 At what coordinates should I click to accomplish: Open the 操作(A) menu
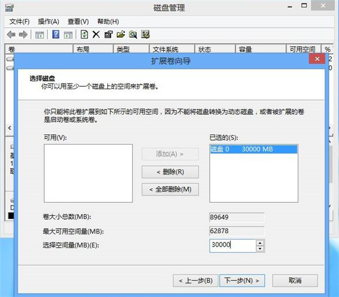[x=49, y=21]
